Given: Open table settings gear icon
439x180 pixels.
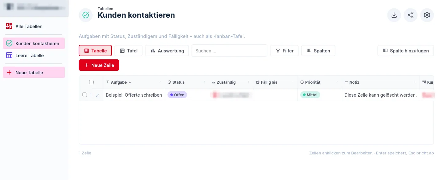Looking at the screenshot, I should point(427,15).
